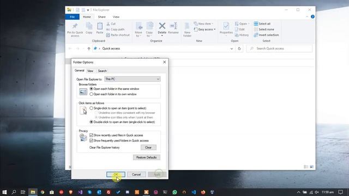Select Single-click to open an item
349x196 pixels.
pyautogui.click(x=118, y=108)
